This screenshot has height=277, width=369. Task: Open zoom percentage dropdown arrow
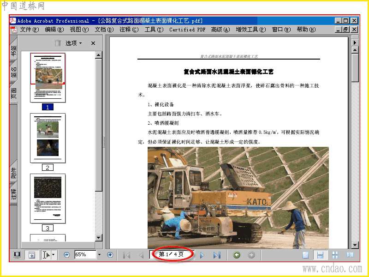pyautogui.click(x=99, y=255)
